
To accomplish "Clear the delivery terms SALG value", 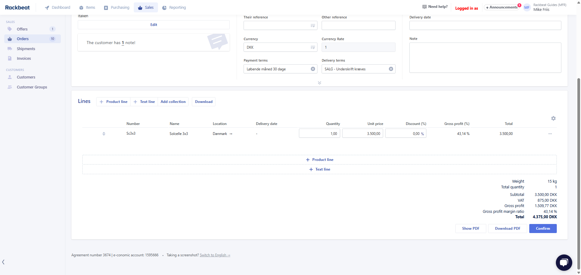I will click(391, 69).
